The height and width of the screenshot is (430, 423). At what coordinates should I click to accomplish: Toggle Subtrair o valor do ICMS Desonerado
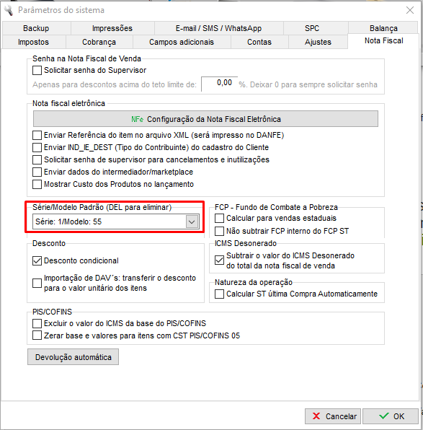(x=219, y=260)
